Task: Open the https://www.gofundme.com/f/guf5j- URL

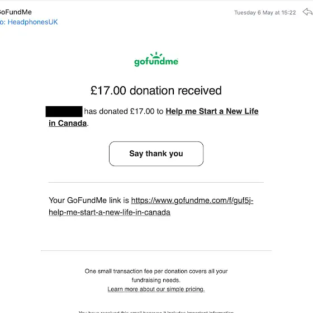Action: coord(192,201)
